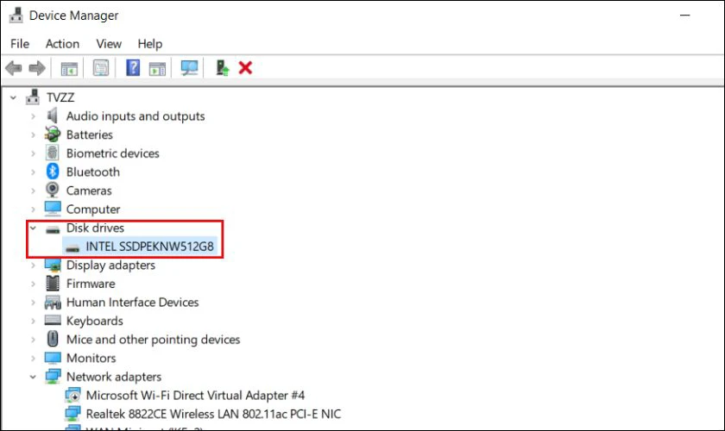Collapse the TVZZ root node
This screenshot has height=431, width=725.
click(x=14, y=97)
